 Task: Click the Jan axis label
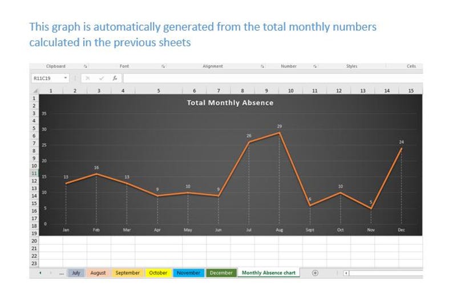[66, 230]
